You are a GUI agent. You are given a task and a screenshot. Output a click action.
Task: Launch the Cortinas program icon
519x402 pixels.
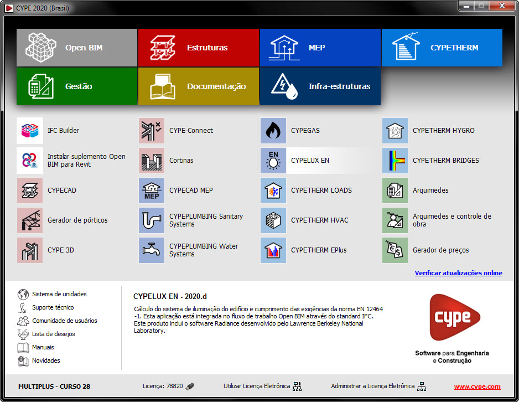pos(152,161)
